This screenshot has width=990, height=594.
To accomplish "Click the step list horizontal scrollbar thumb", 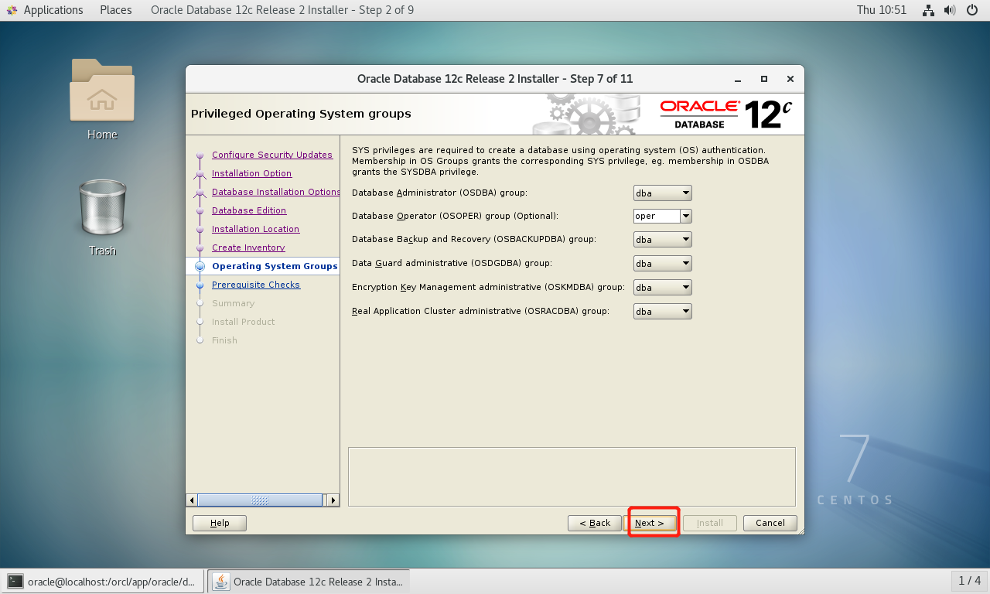I will [261, 500].
